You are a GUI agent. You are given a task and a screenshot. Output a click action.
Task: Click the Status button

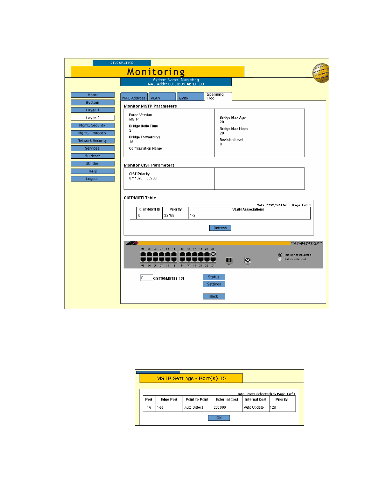(x=214, y=277)
